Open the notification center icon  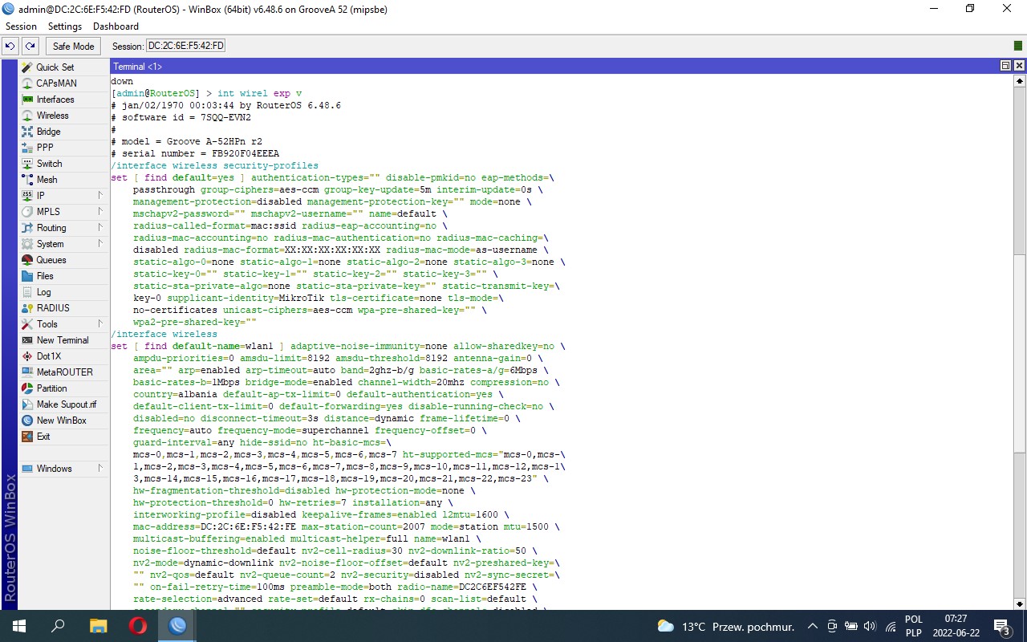tap(1001, 626)
